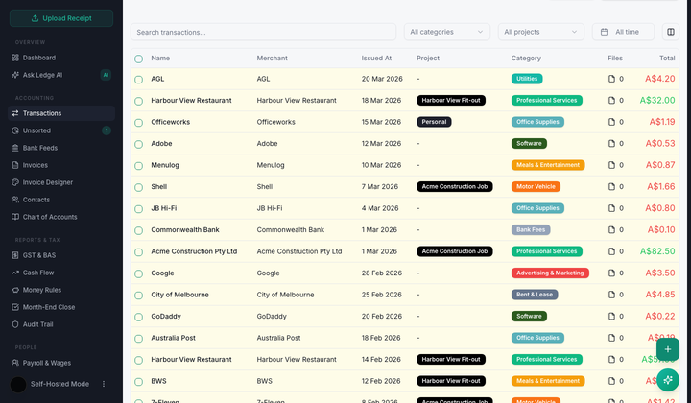The height and width of the screenshot is (403, 691).
Task: Click the file icon in the AGL row
Action: [x=612, y=79]
